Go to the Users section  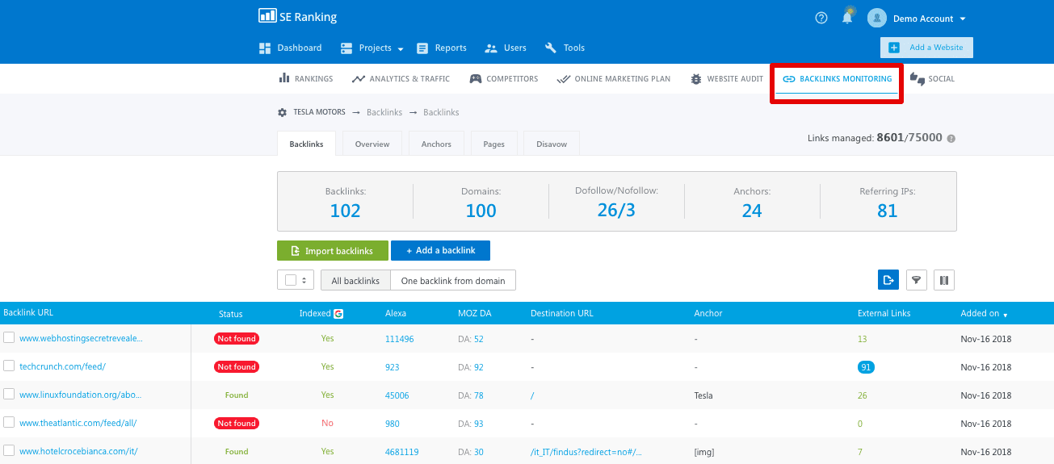pos(506,48)
